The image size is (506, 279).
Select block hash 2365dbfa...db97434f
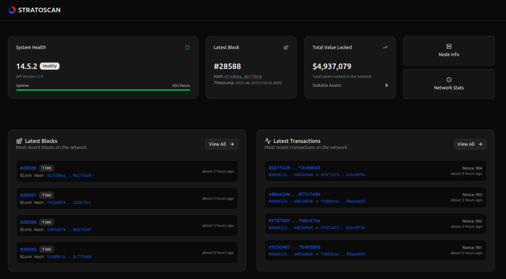69,230
